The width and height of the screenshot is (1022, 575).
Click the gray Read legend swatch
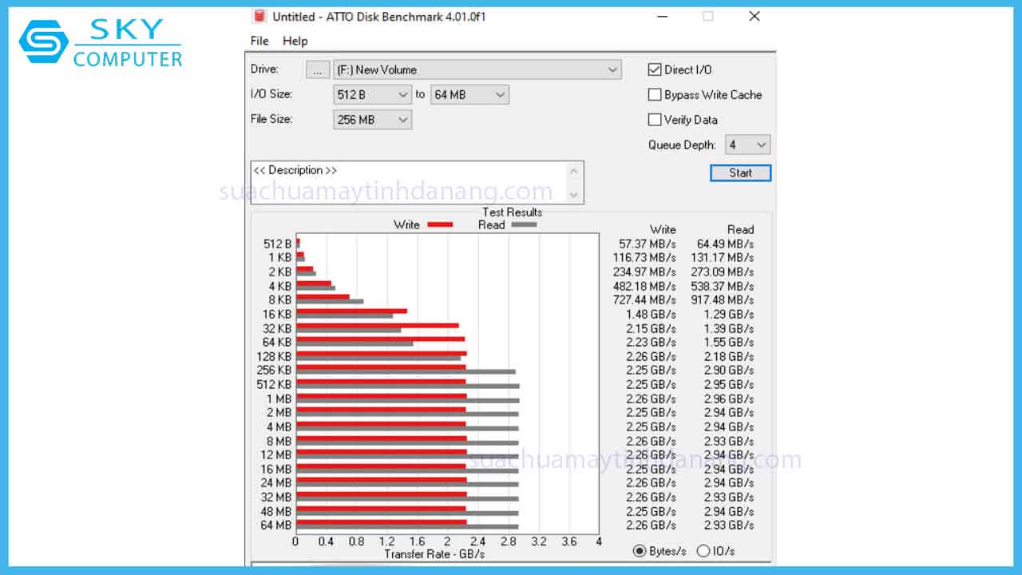point(524,225)
